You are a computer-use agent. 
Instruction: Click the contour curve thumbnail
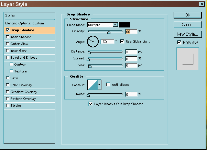point(92,84)
